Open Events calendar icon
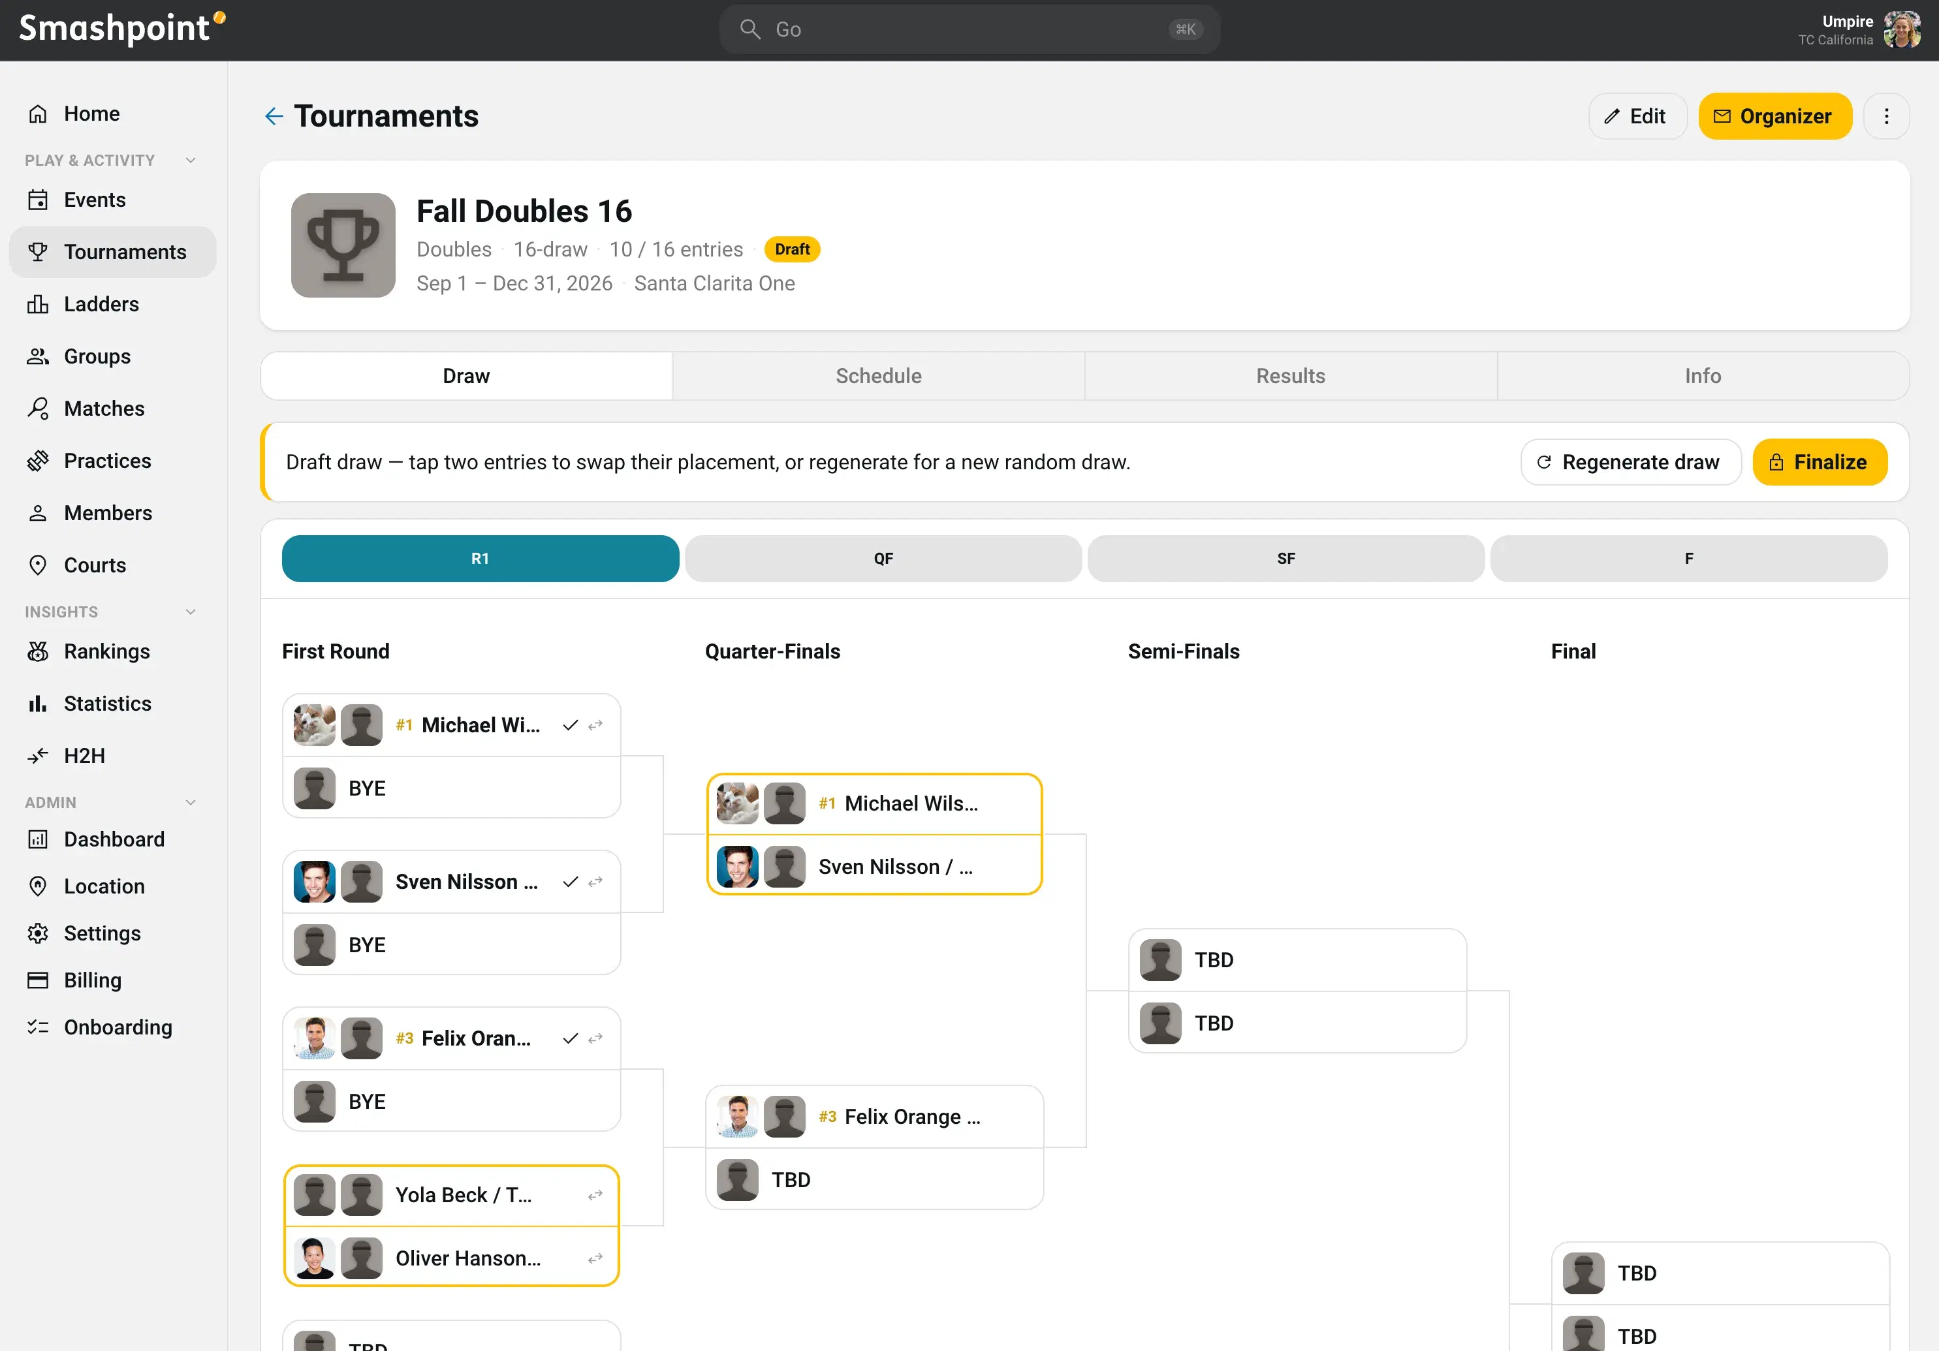The width and height of the screenshot is (1939, 1351). [38, 200]
